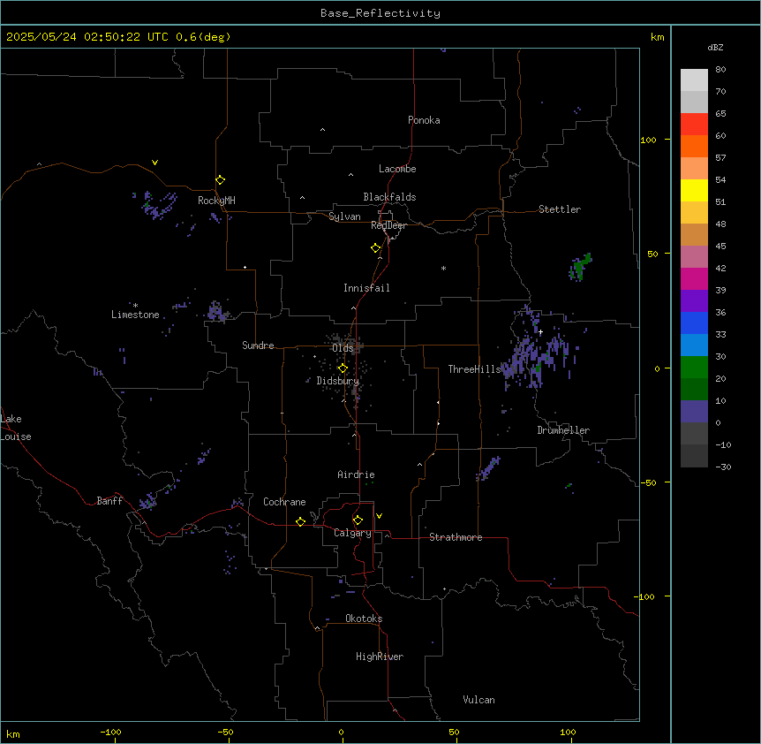Click the magenta 42 dBZ color swatch

(x=694, y=278)
